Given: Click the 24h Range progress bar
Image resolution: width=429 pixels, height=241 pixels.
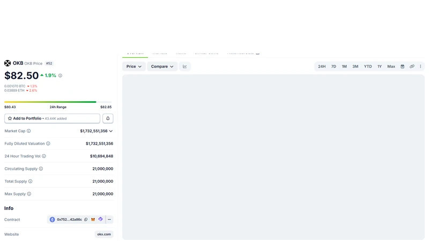Looking at the screenshot, I should (x=58, y=102).
